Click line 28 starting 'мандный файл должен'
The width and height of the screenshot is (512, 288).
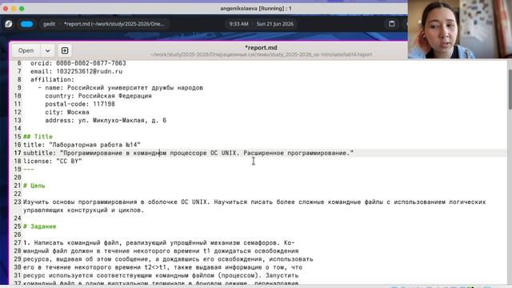pos(161,250)
